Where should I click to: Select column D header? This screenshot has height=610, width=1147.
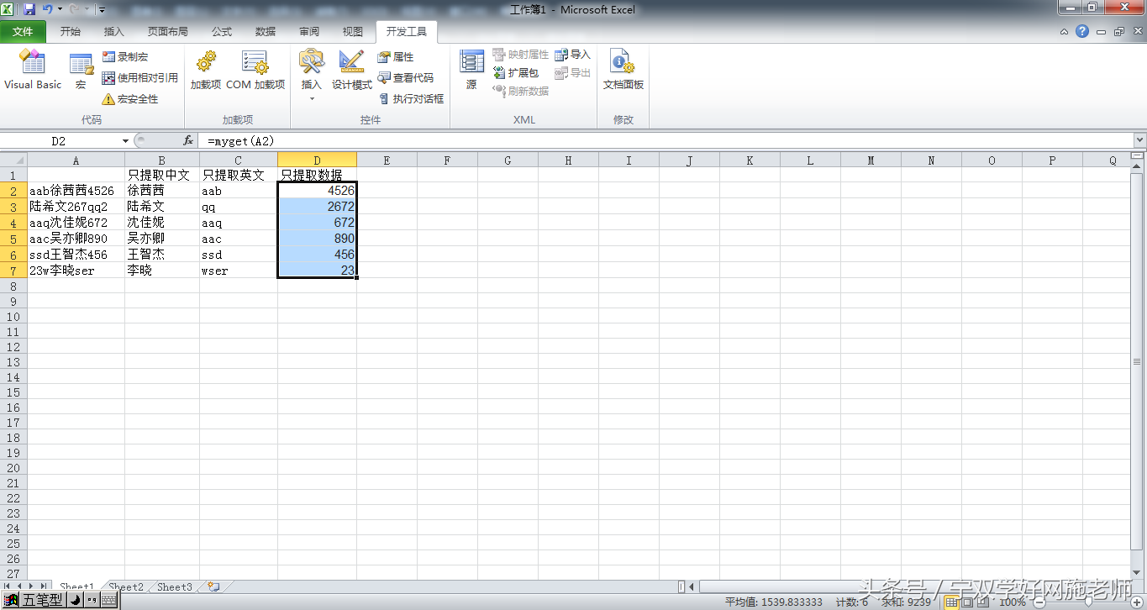318,160
